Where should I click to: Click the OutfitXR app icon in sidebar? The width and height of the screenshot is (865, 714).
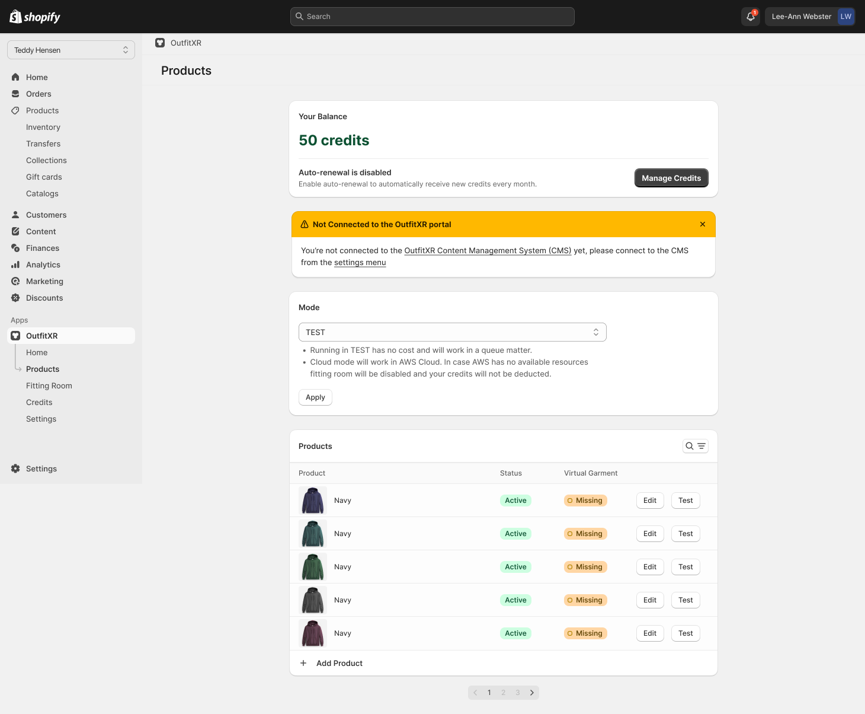tap(15, 336)
